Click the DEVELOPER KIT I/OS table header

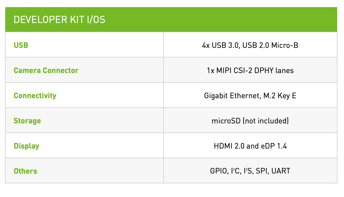[x=59, y=20]
